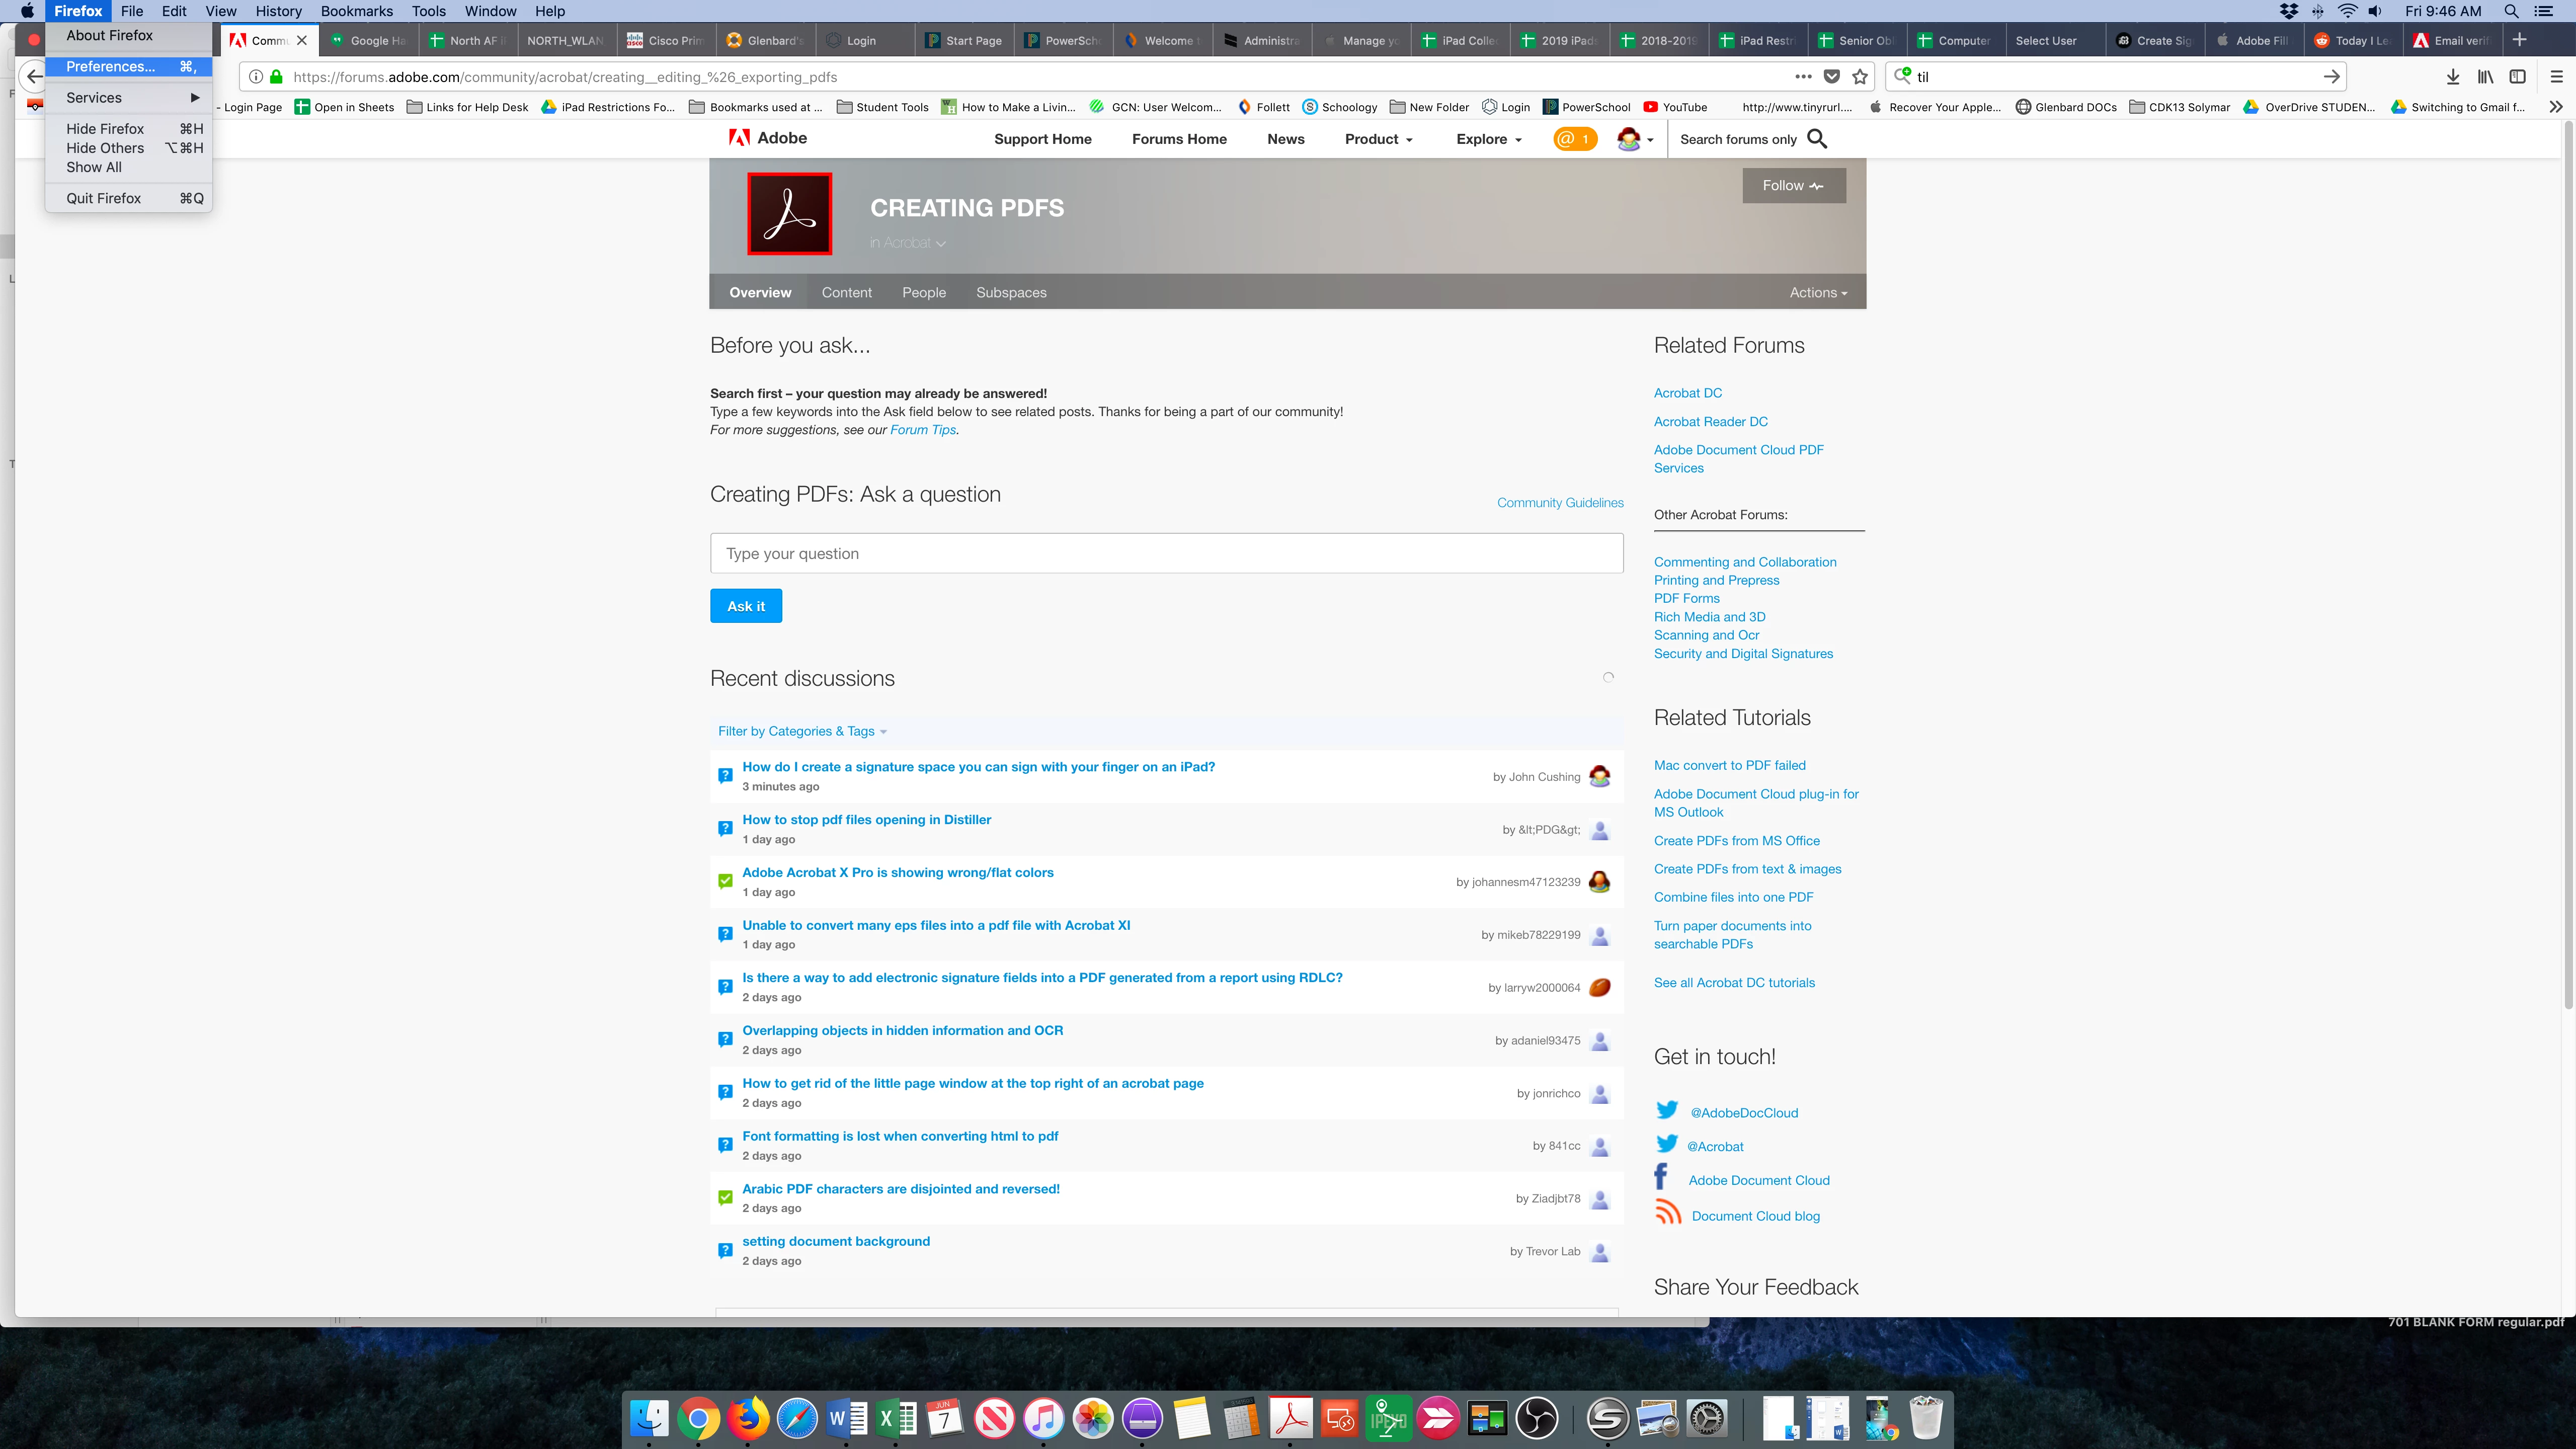Viewport: 2576px width, 1449px height.
Task: Open Acrobat app from the Dock
Action: 1290,1418
